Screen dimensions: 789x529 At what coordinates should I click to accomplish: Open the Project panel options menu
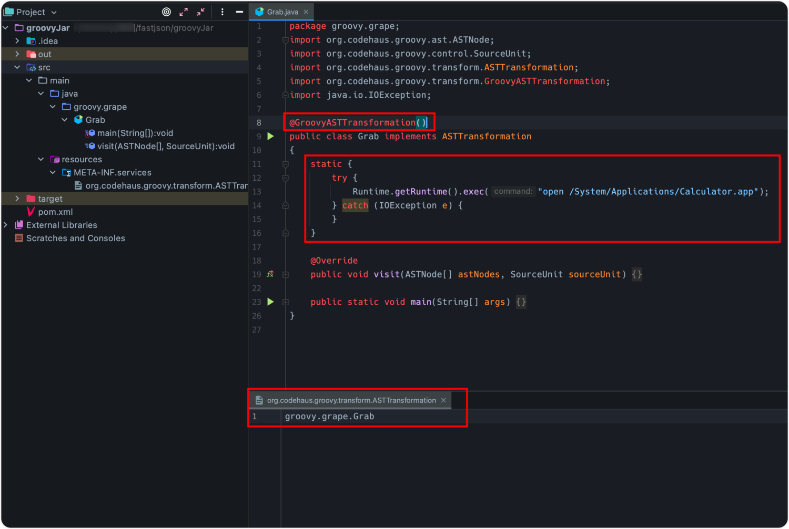[x=222, y=12]
